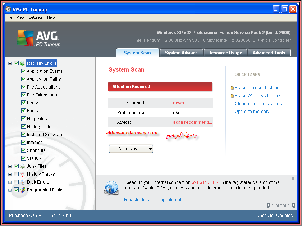Dismiss the promotion banner with the X
The image size is (302, 226).
tap(293, 178)
